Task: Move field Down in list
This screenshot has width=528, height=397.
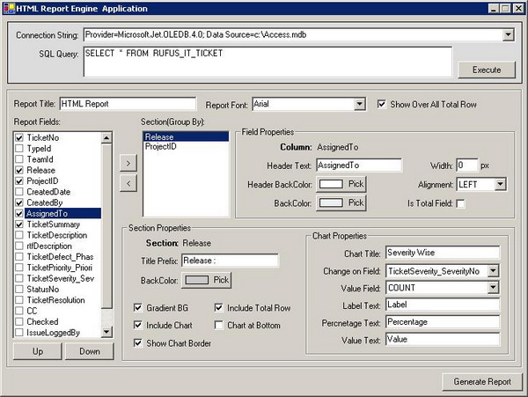Action: [90, 351]
